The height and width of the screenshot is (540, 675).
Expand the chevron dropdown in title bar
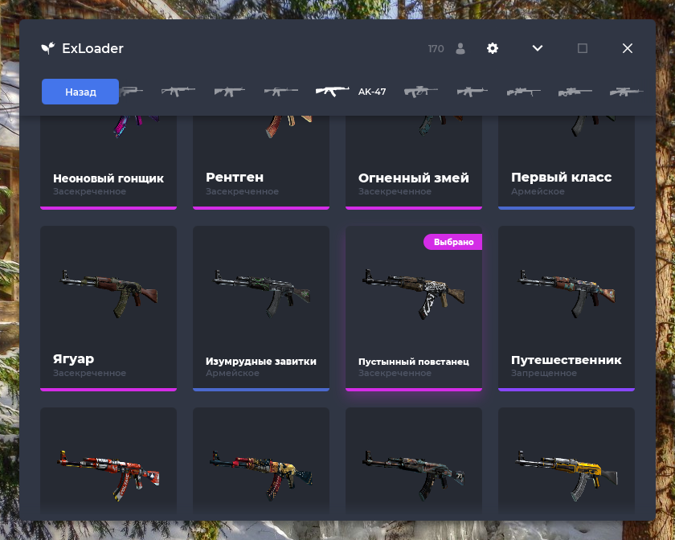[538, 48]
